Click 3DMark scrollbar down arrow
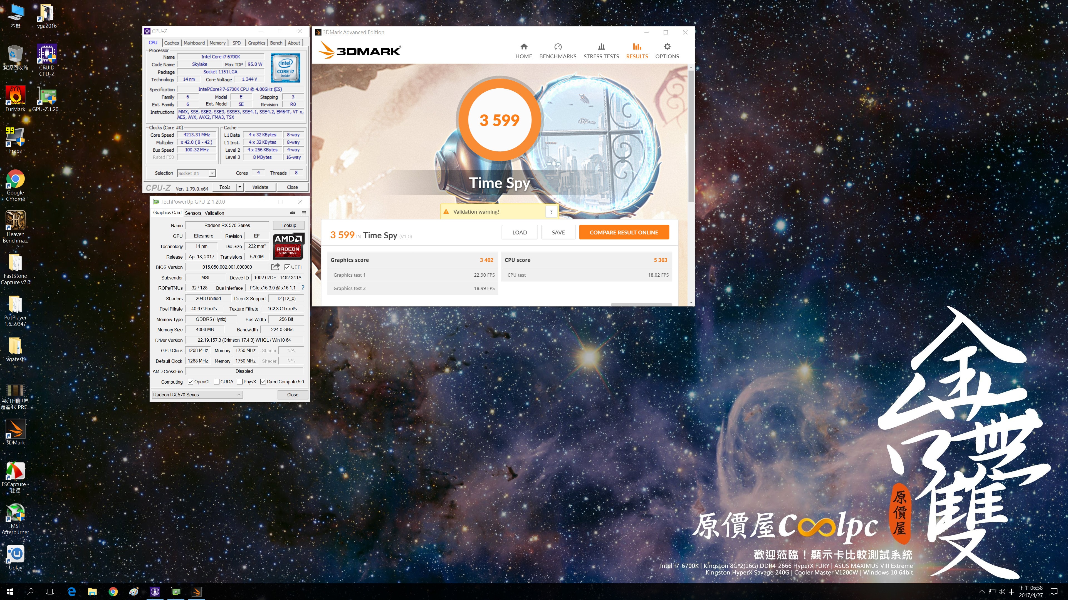Screen dimensions: 1068x600 [691, 302]
